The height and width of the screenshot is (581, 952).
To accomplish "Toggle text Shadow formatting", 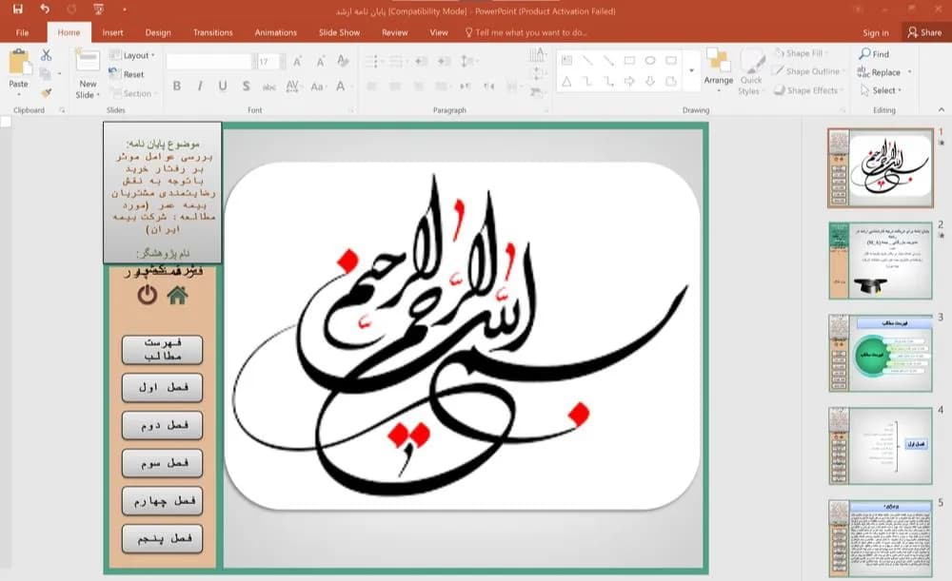I will pos(246,87).
